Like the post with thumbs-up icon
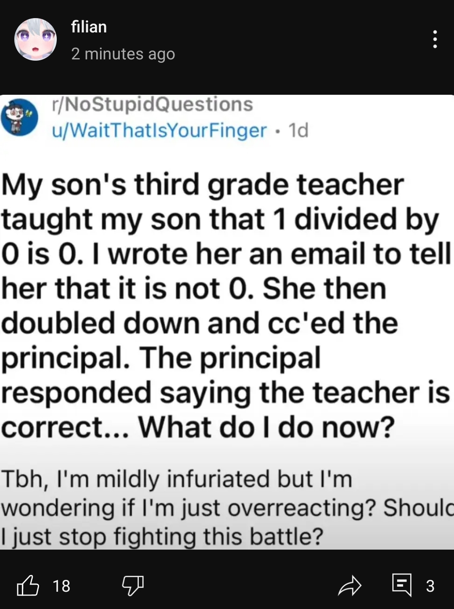454x609 pixels. click(x=28, y=585)
